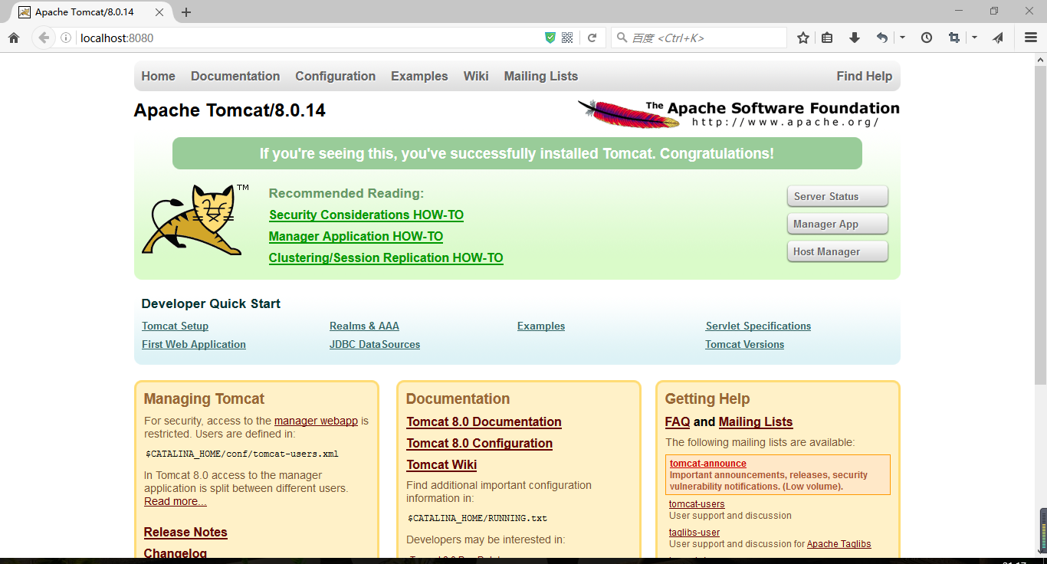Open the Examples link under Developer Quick Start

541,326
